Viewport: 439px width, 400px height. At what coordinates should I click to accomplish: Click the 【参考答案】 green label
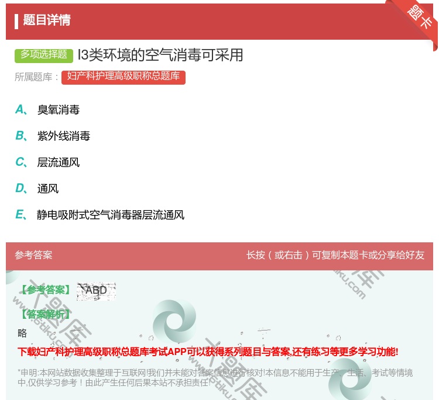(x=46, y=290)
